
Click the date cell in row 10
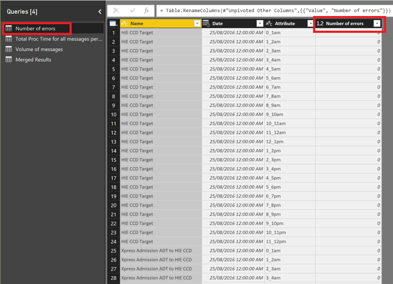coord(233,115)
